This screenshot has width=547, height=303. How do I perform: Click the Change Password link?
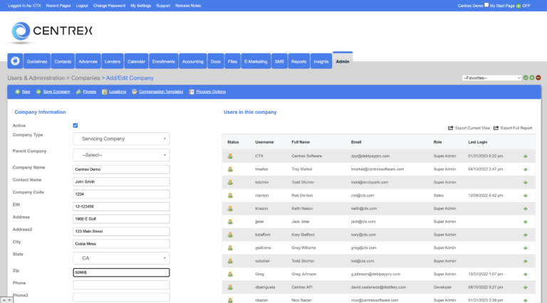pyautogui.click(x=109, y=6)
